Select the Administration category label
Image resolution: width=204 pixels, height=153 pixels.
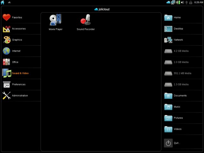point(20,96)
